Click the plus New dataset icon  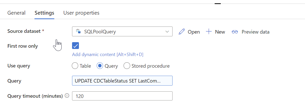(209, 32)
